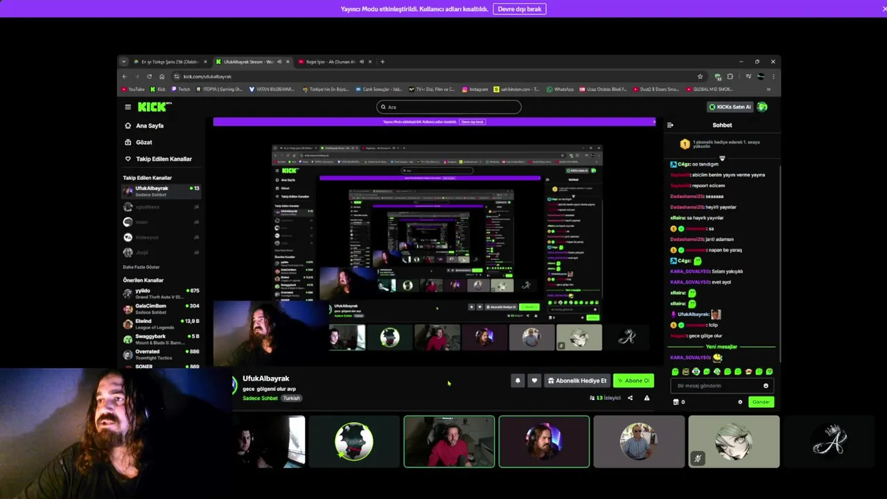Screen dimensions: 887x499
Task: Switch to 'En iyi Türkçe Şarkı' tab
Action: (x=170, y=62)
